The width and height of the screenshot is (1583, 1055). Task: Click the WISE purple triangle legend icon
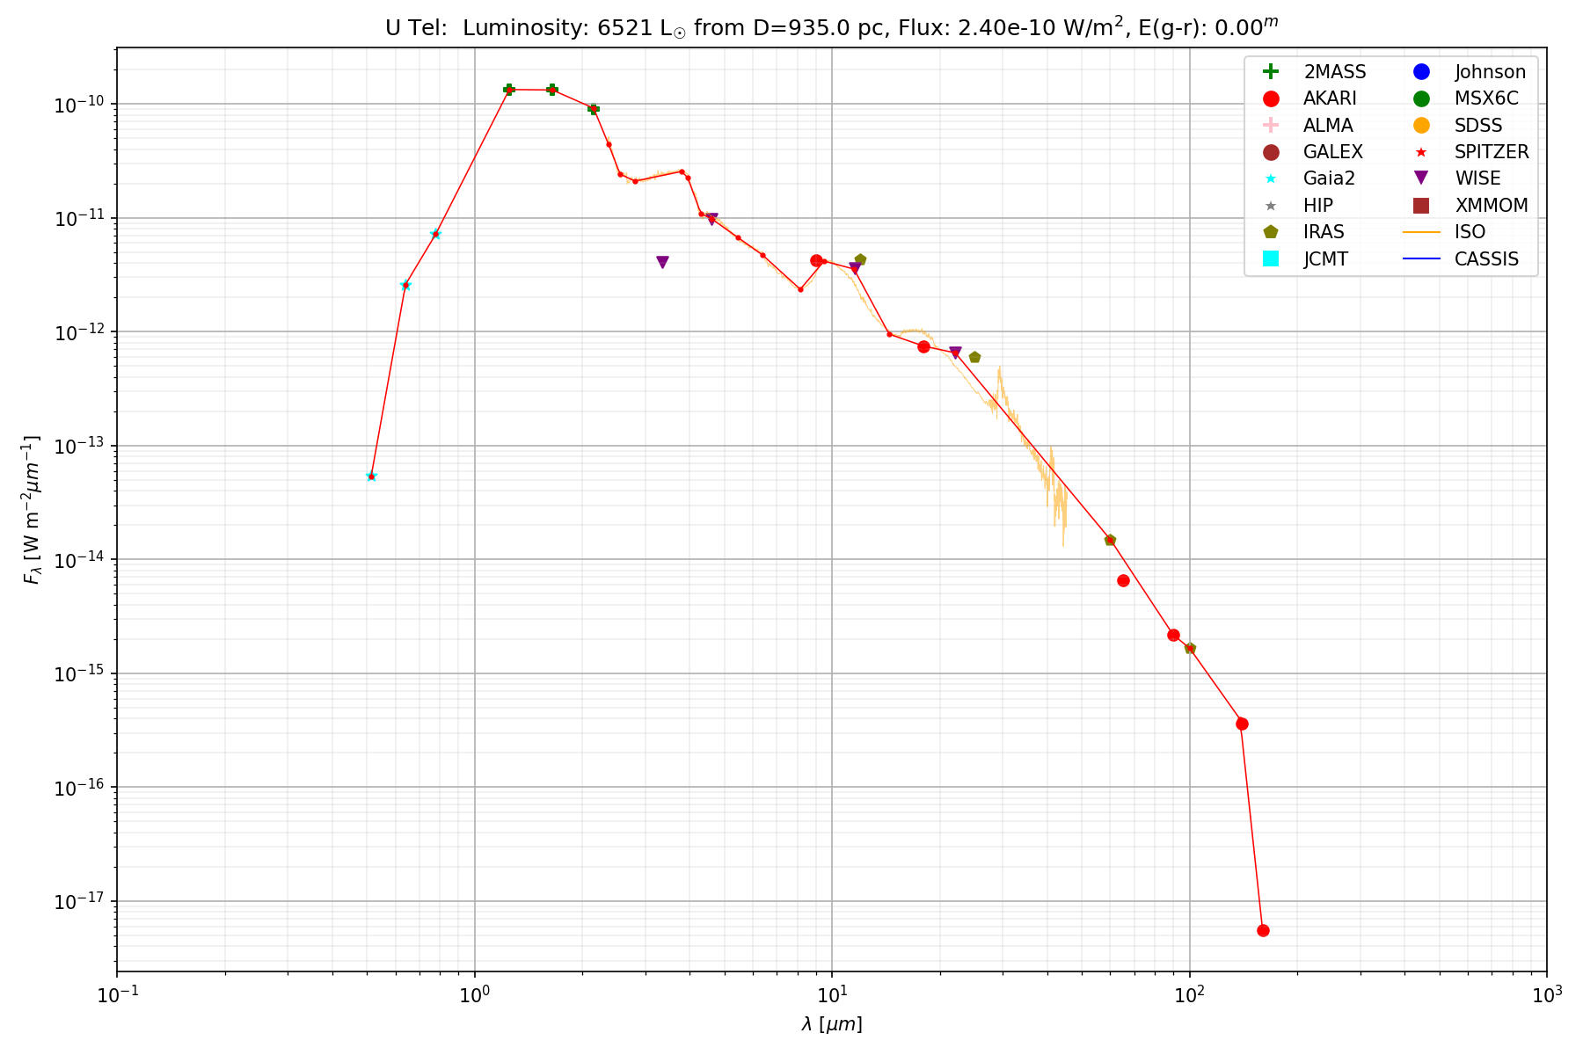tap(1421, 178)
